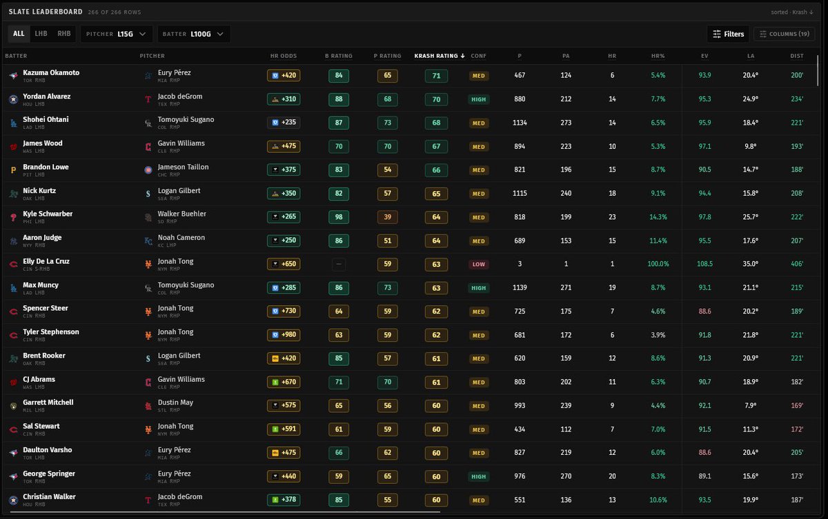Click Royals logo beside Noah Cameron
Image resolution: width=828 pixels, height=519 pixels.
[x=147, y=241]
